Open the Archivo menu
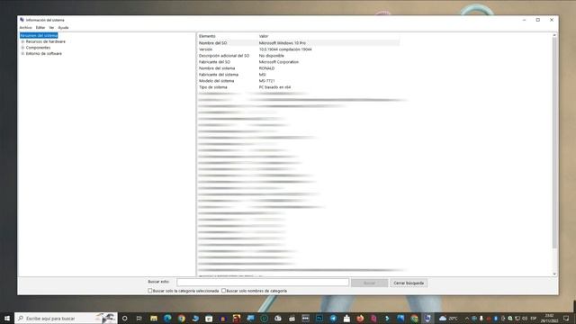The height and width of the screenshot is (324, 576). point(26,28)
